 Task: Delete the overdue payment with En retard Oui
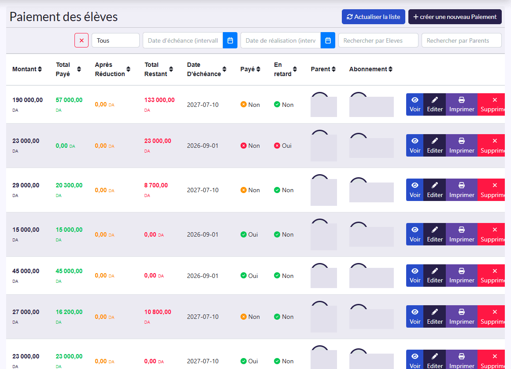[x=491, y=146]
